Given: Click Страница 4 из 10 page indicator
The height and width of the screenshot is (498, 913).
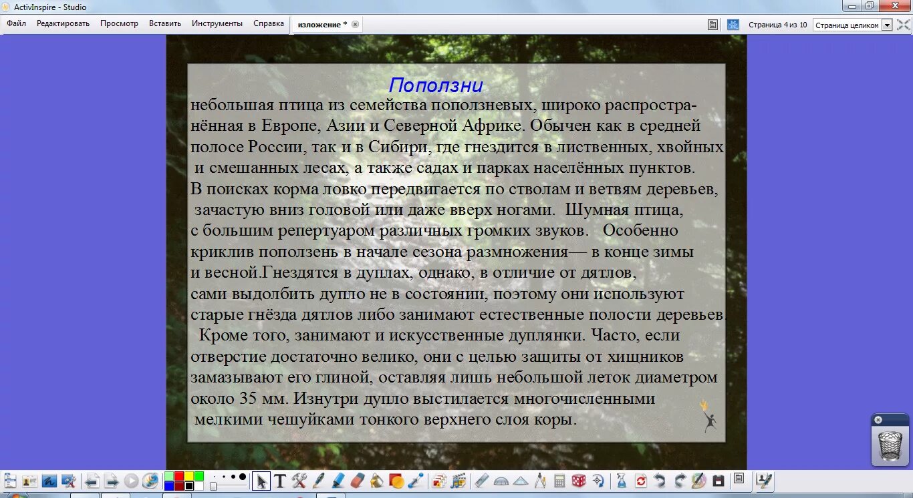Looking at the screenshot, I should click(777, 25).
